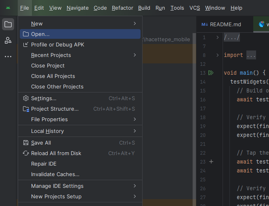The height and width of the screenshot is (206, 269).
Task: Open the File menu
Action: 25,8
